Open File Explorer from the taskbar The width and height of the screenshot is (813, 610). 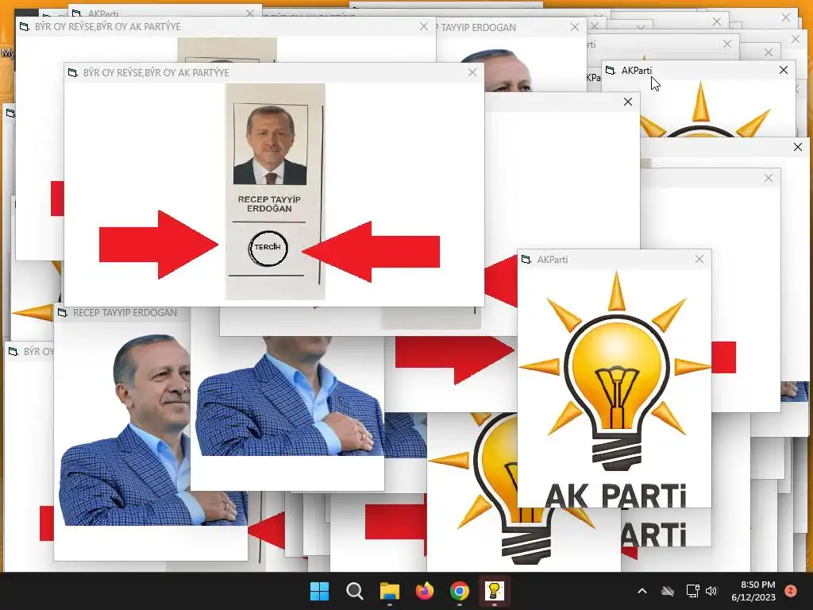click(389, 591)
